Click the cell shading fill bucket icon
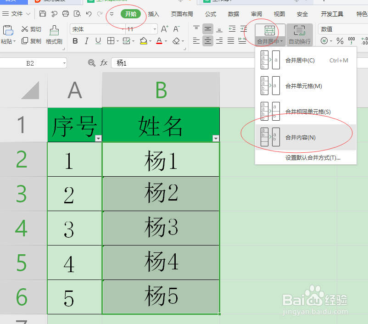 click(144, 41)
